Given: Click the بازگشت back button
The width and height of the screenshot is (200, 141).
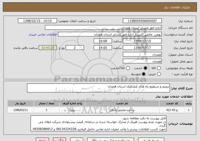Looking at the screenshot, I should (x=59, y=140).
